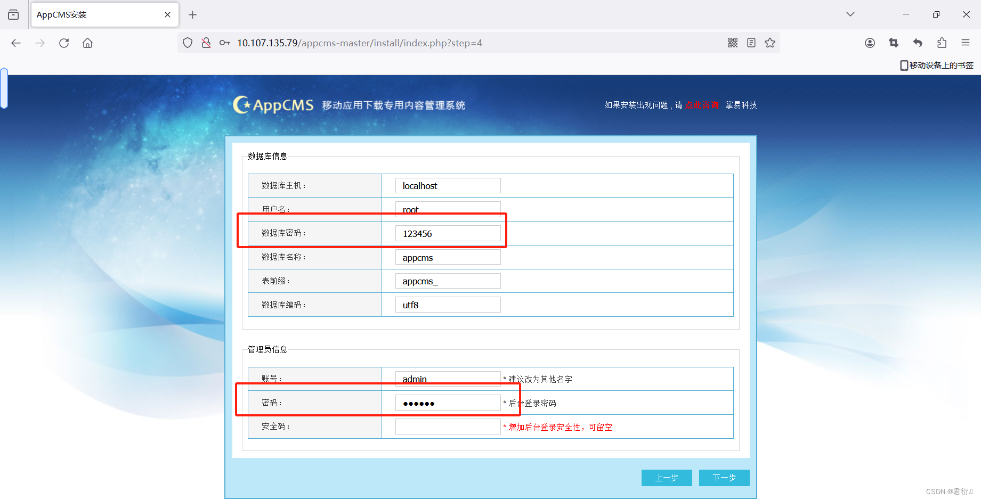
Task: Restore down the browser window
Action: (936, 14)
